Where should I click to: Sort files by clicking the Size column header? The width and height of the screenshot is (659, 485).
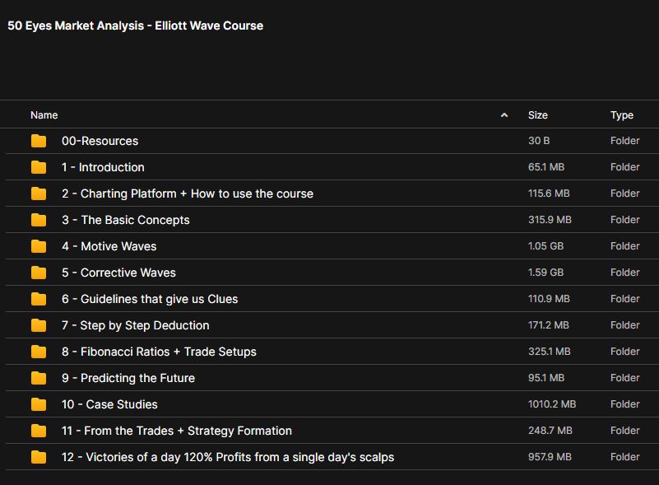[538, 115]
